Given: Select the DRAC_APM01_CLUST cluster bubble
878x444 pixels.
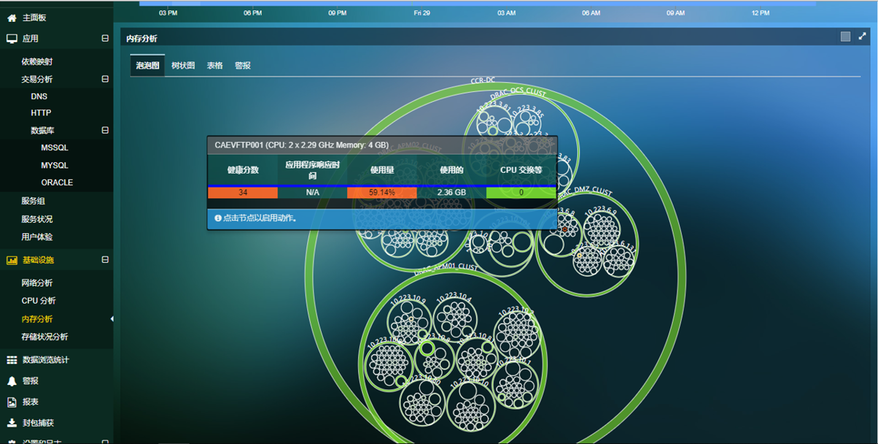Looking at the screenshot, I should (x=375, y=294).
